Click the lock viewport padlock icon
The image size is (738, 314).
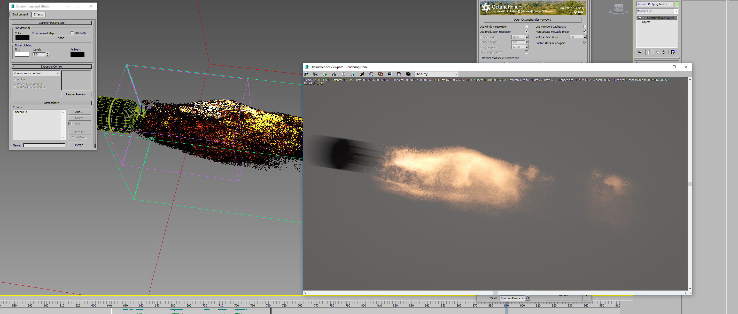[x=334, y=74]
